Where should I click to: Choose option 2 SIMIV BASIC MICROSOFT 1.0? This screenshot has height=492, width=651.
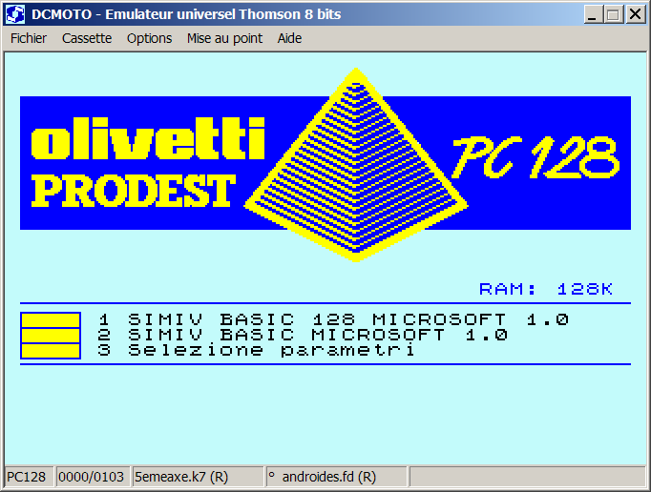coord(303,335)
